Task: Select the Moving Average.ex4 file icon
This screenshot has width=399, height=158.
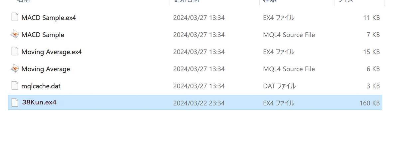Action: pos(14,52)
